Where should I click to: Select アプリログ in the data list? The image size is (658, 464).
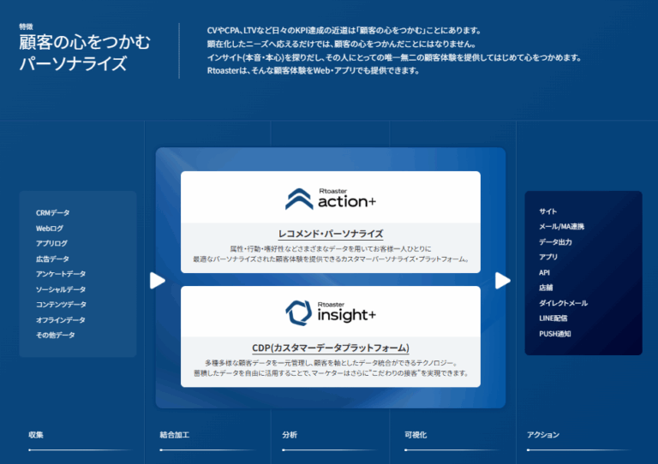tap(51, 243)
